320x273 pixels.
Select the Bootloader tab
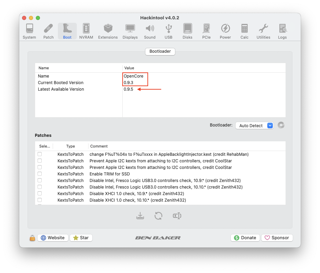(160, 51)
